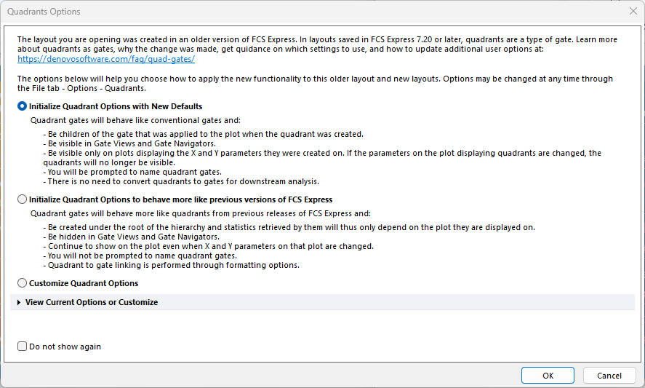645x388 pixels.
Task: Click the Quadrants Options title bar text
Action: tap(44, 12)
